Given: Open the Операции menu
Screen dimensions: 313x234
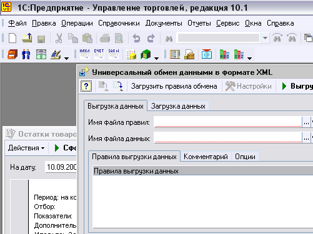Looking at the screenshot, I should tap(77, 23).
